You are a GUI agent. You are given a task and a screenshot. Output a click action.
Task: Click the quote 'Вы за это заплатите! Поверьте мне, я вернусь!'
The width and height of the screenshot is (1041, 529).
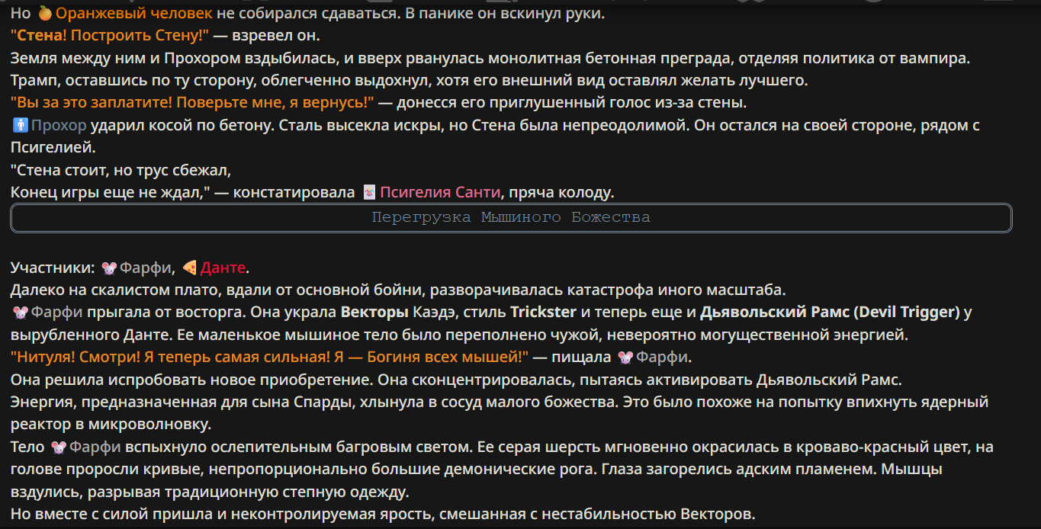tap(192, 102)
